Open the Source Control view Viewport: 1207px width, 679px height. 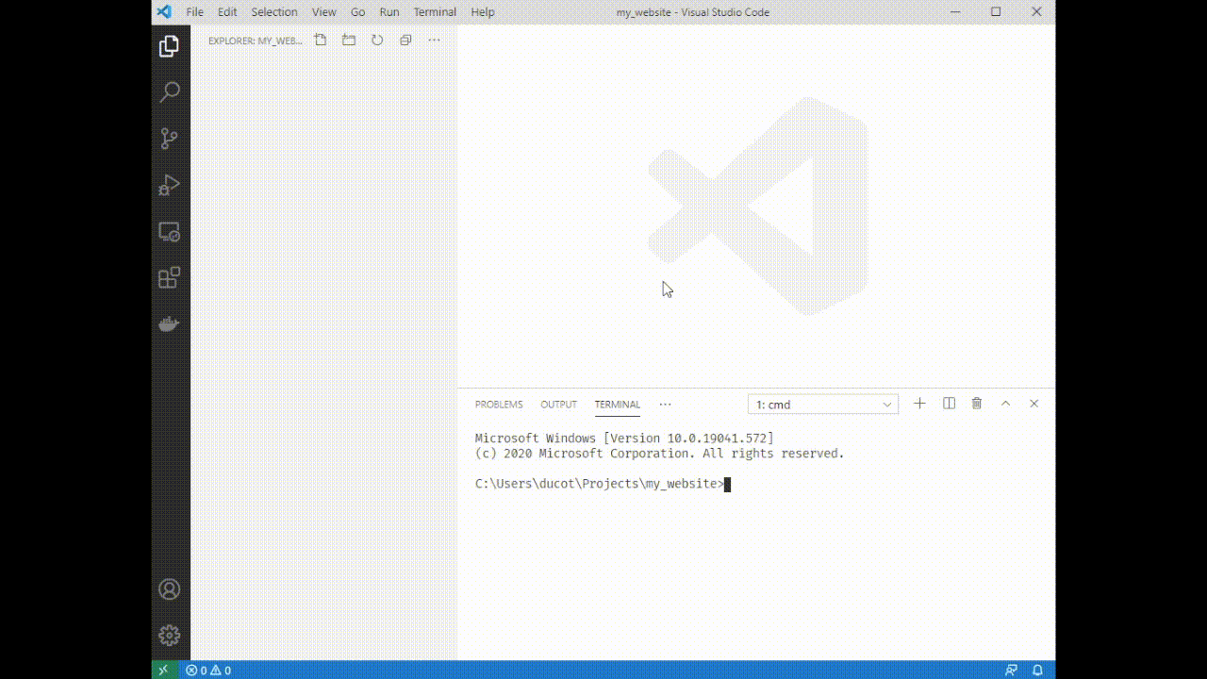pos(170,138)
